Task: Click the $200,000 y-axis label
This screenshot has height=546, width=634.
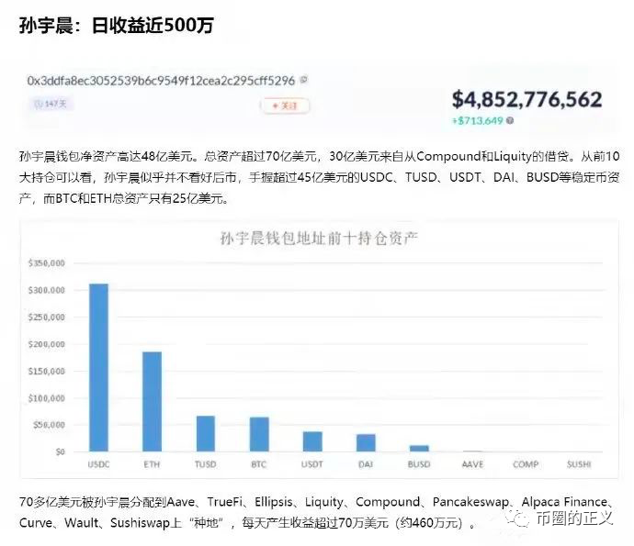Action: point(47,344)
